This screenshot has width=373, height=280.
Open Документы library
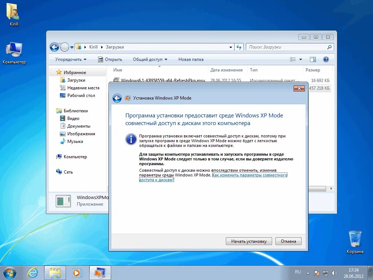[79, 126]
